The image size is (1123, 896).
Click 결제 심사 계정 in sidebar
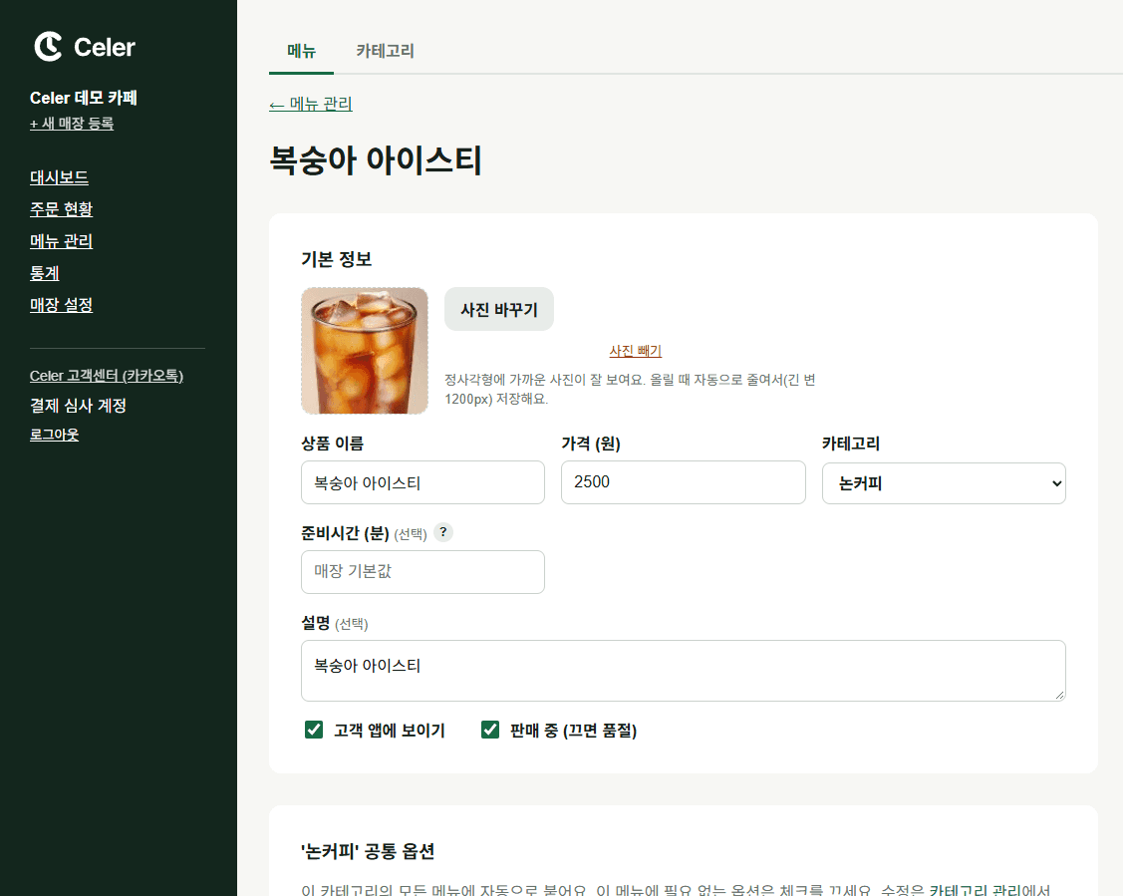pyautogui.click(x=78, y=406)
